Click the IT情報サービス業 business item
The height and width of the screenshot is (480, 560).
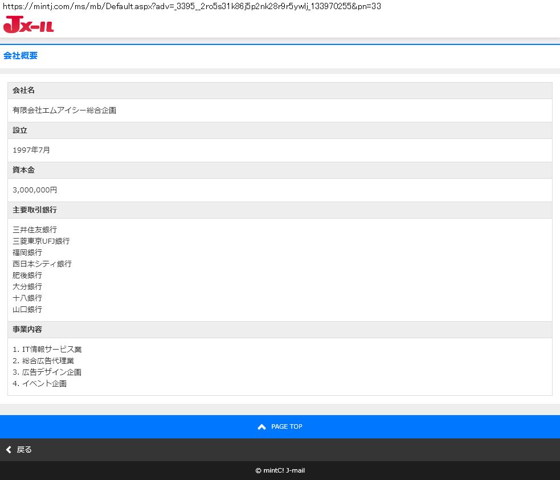(51, 350)
